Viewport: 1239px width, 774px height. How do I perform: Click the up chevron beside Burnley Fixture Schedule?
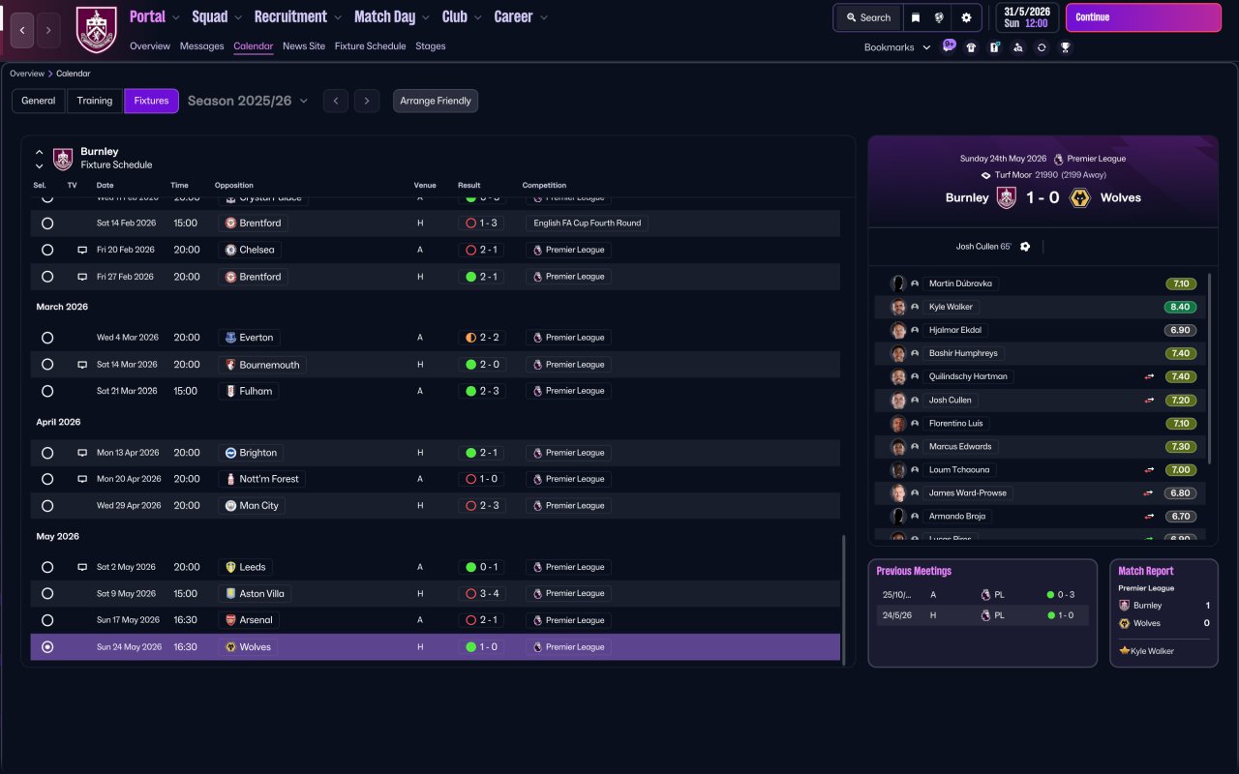click(40, 152)
